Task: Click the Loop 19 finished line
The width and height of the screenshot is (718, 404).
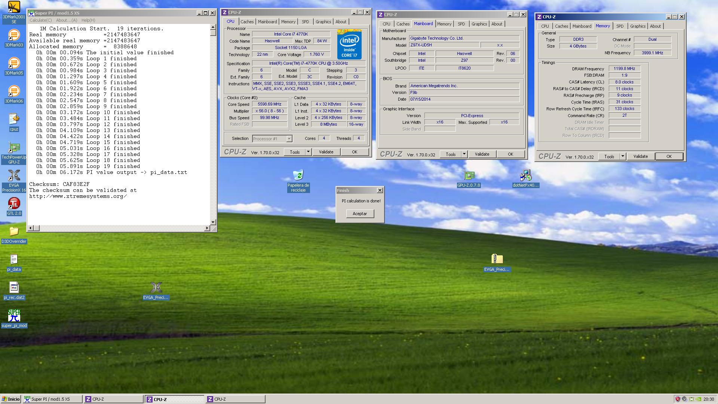Action: point(88,166)
